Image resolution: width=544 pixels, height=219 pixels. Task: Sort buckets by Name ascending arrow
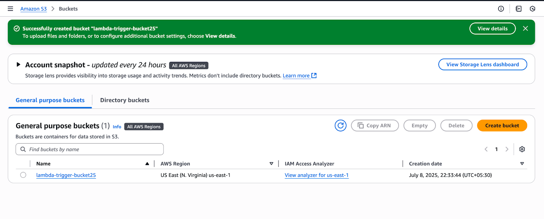147,164
